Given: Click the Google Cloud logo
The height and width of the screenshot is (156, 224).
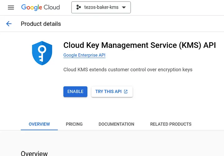Looking at the screenshot, I should (x=40, y=7).
